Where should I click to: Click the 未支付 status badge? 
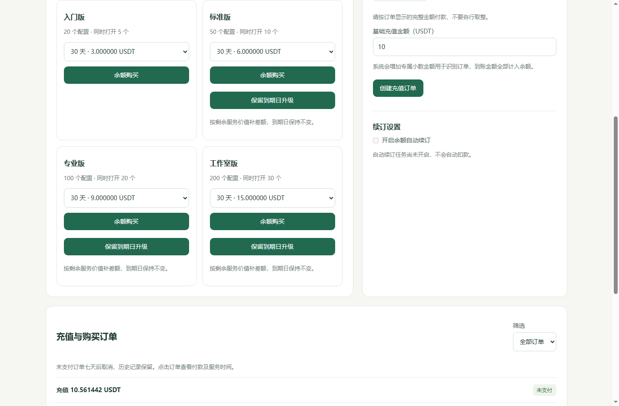545,390
